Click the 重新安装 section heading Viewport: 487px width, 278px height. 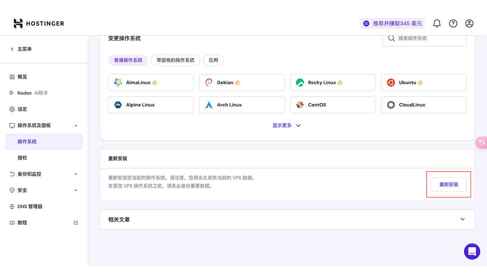point(118,158)
